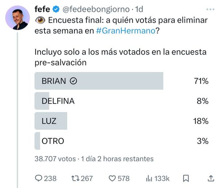Open the three-dot more options menu
The width and height of the screenshot is (221, 188).
click(210, 9)
